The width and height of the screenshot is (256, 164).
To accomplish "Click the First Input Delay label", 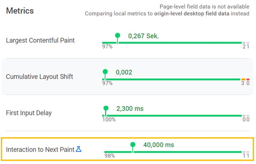I will pyautogui.click(x=29, y=113).
